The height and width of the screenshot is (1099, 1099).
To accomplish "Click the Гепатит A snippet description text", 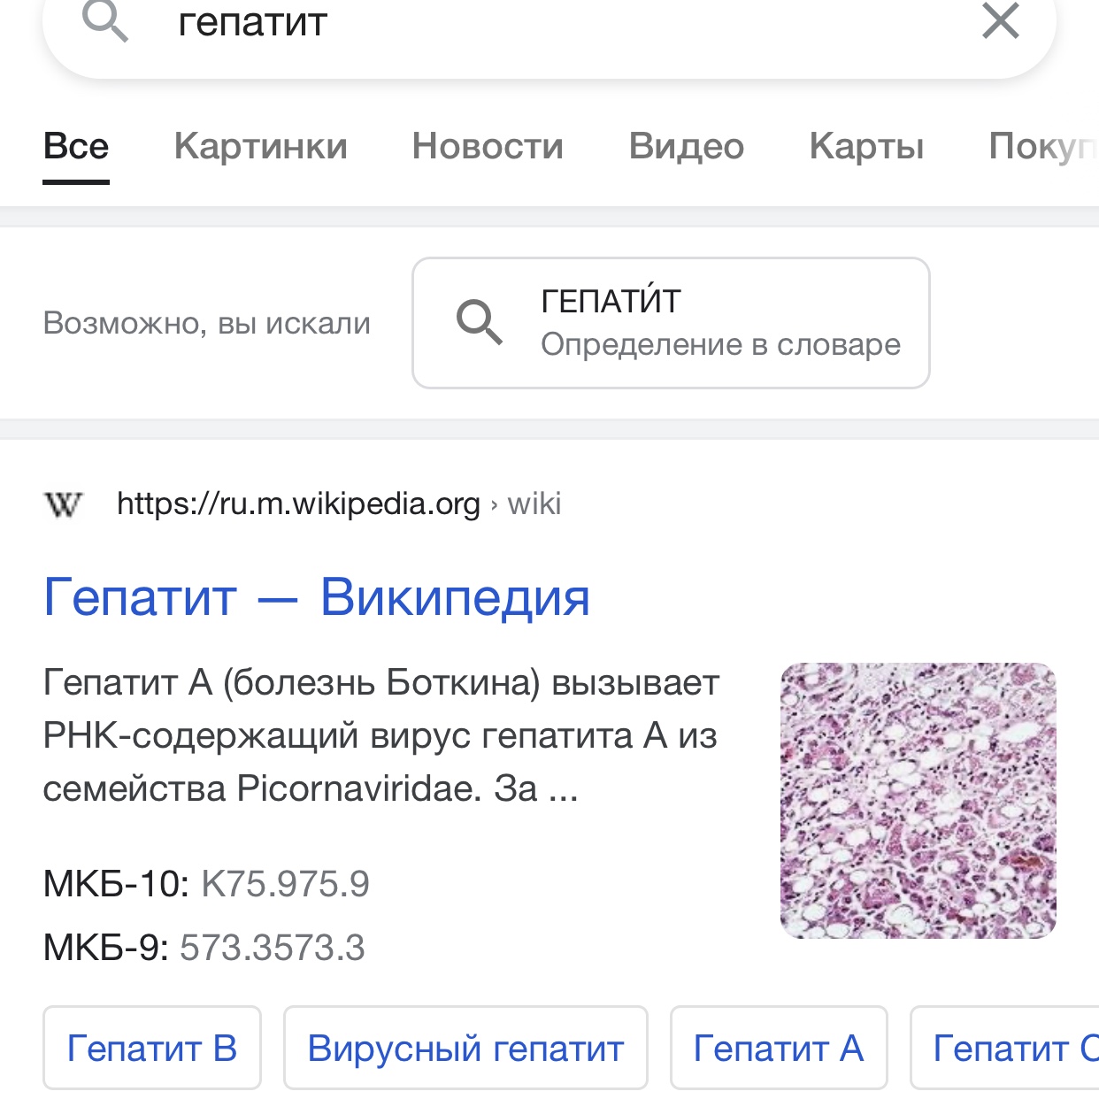I will [381, 735].
